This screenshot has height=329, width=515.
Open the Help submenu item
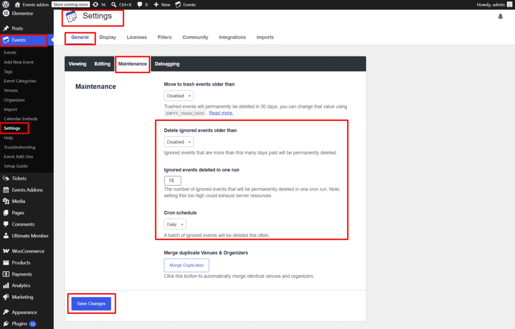tap(9, 138)
